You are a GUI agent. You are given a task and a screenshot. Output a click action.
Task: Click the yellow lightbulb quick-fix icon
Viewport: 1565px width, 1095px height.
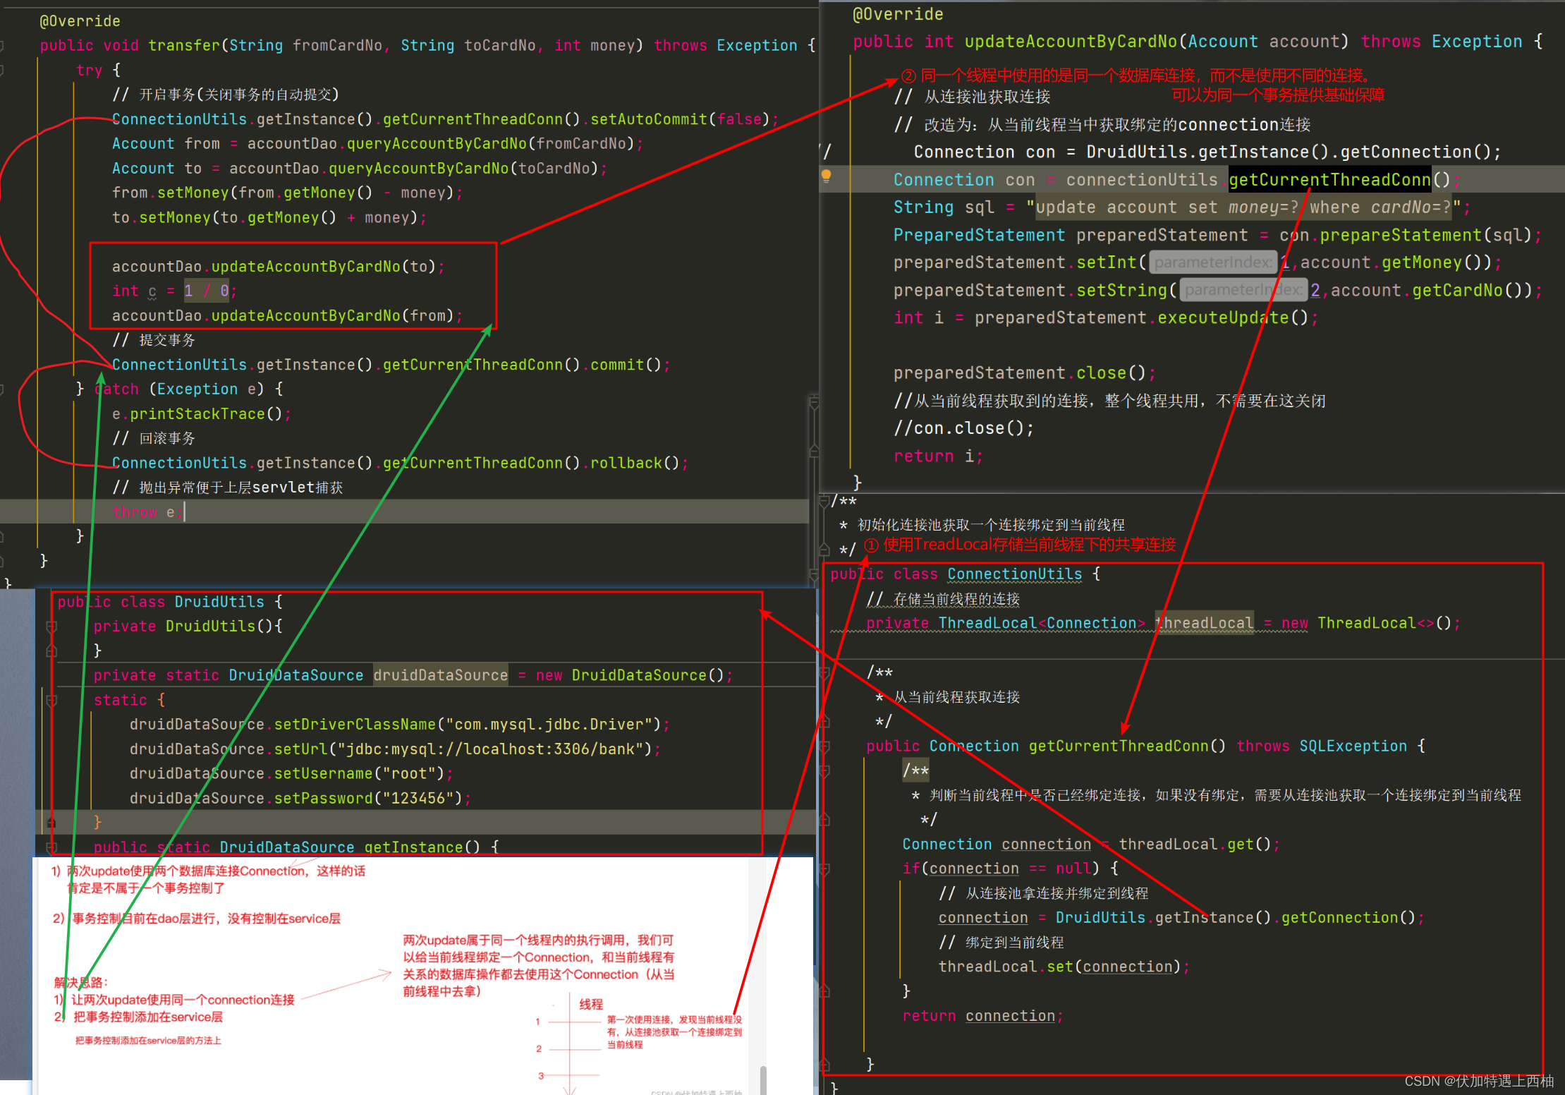pos(827,176)
